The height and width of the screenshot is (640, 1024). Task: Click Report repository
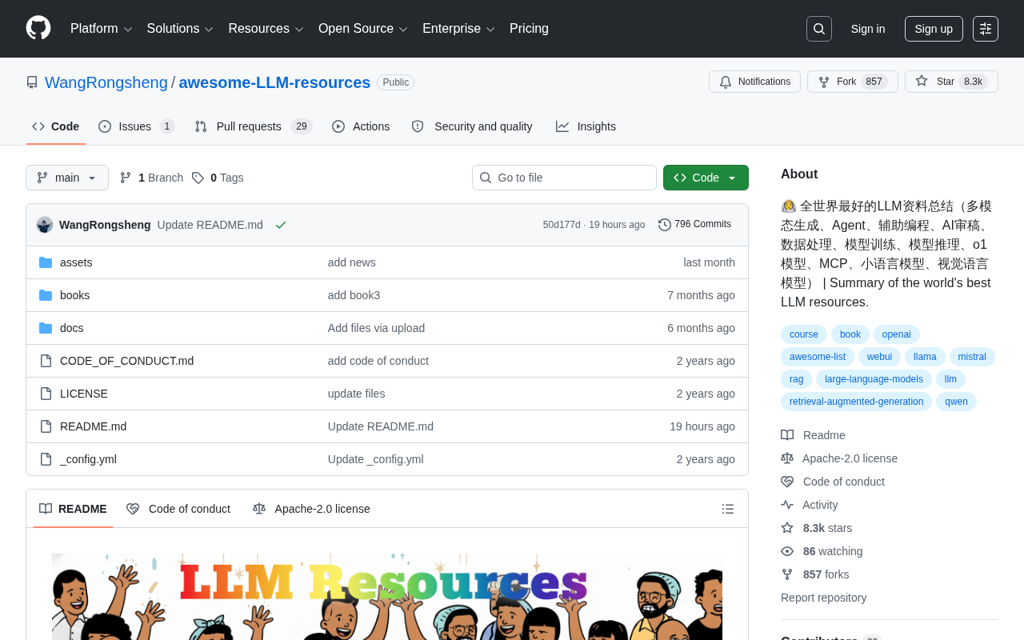click(823, 598)
